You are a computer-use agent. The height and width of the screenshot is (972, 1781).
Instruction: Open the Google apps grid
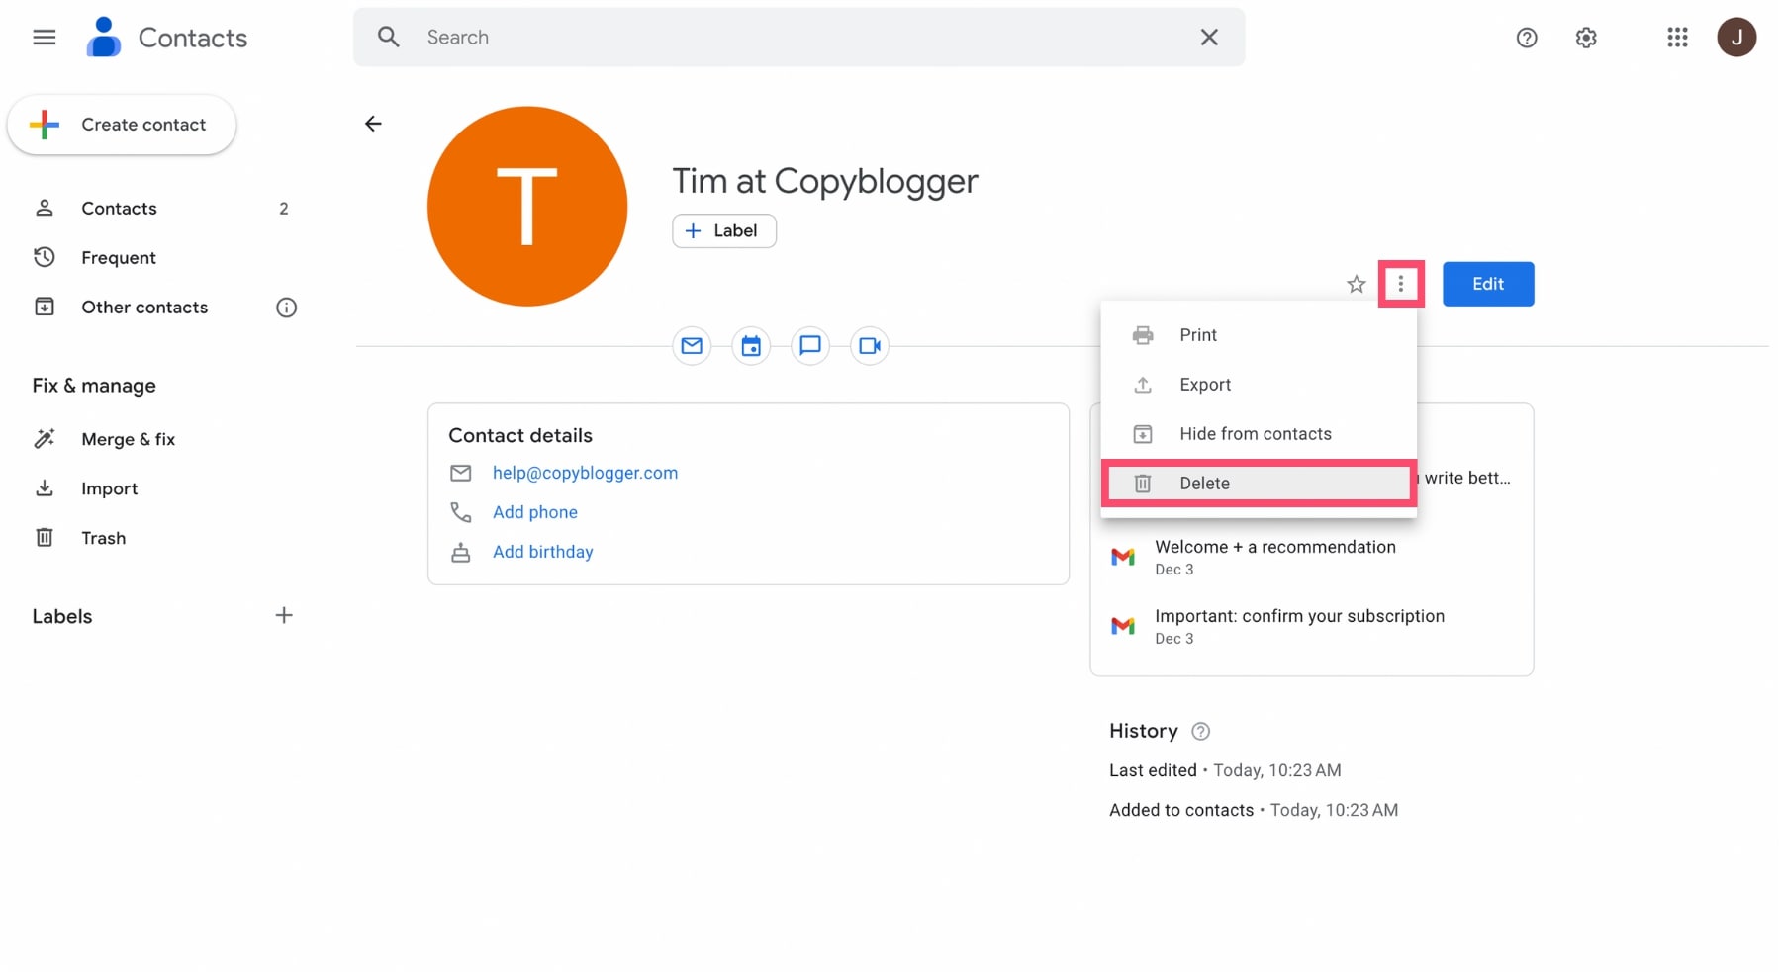[x=1677, y=38]
